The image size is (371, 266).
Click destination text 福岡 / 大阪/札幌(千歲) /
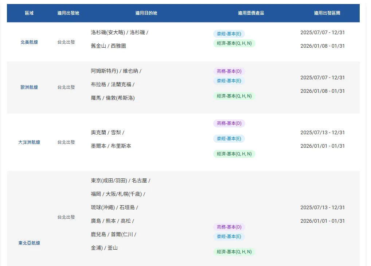coord(118,194)
